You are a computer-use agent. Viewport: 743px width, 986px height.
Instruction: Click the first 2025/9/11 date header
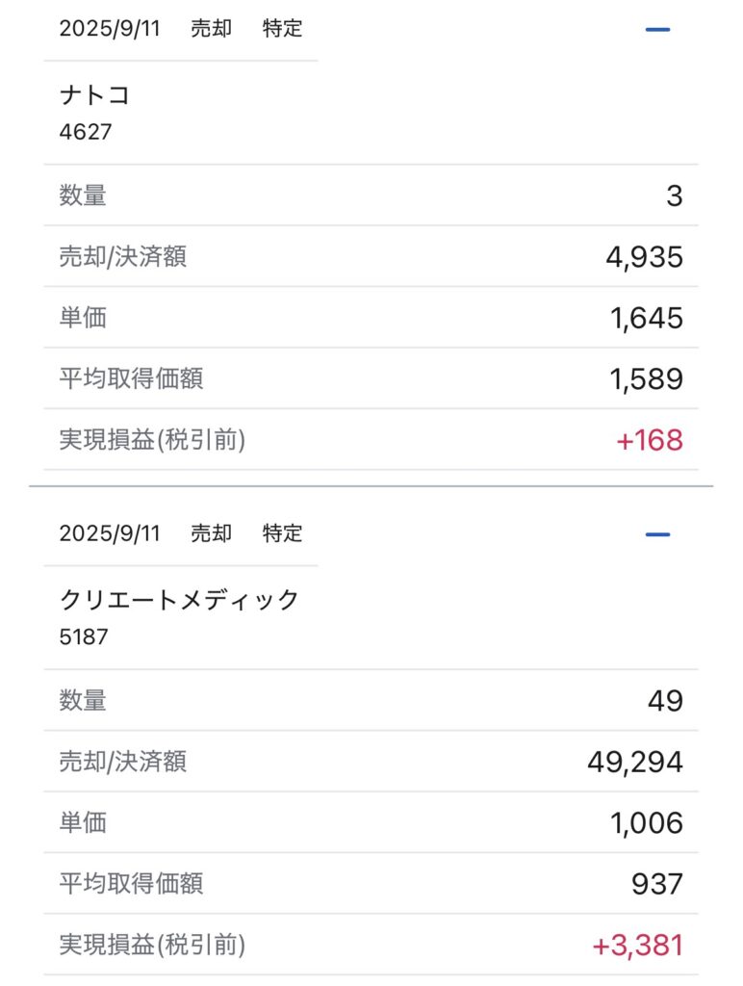click(x=110, y=29)
